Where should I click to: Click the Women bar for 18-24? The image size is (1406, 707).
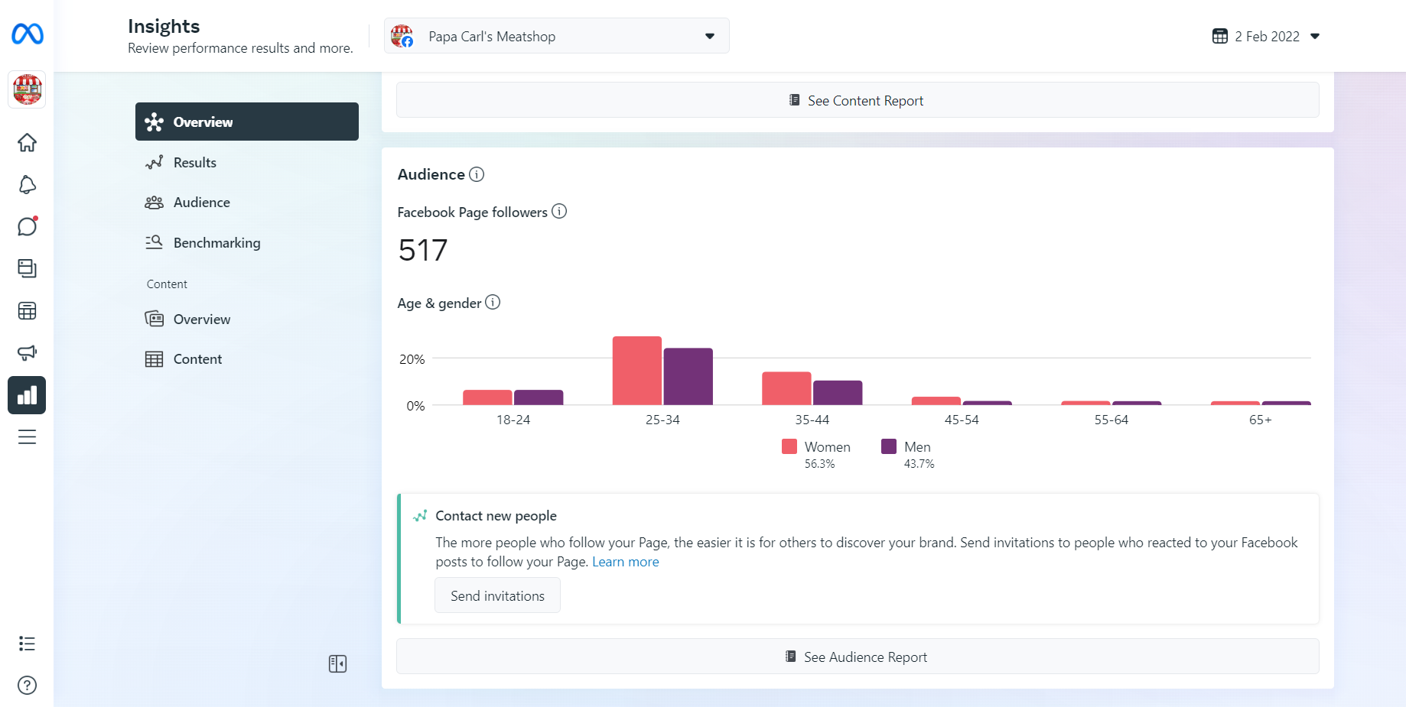tap(487, 397)
